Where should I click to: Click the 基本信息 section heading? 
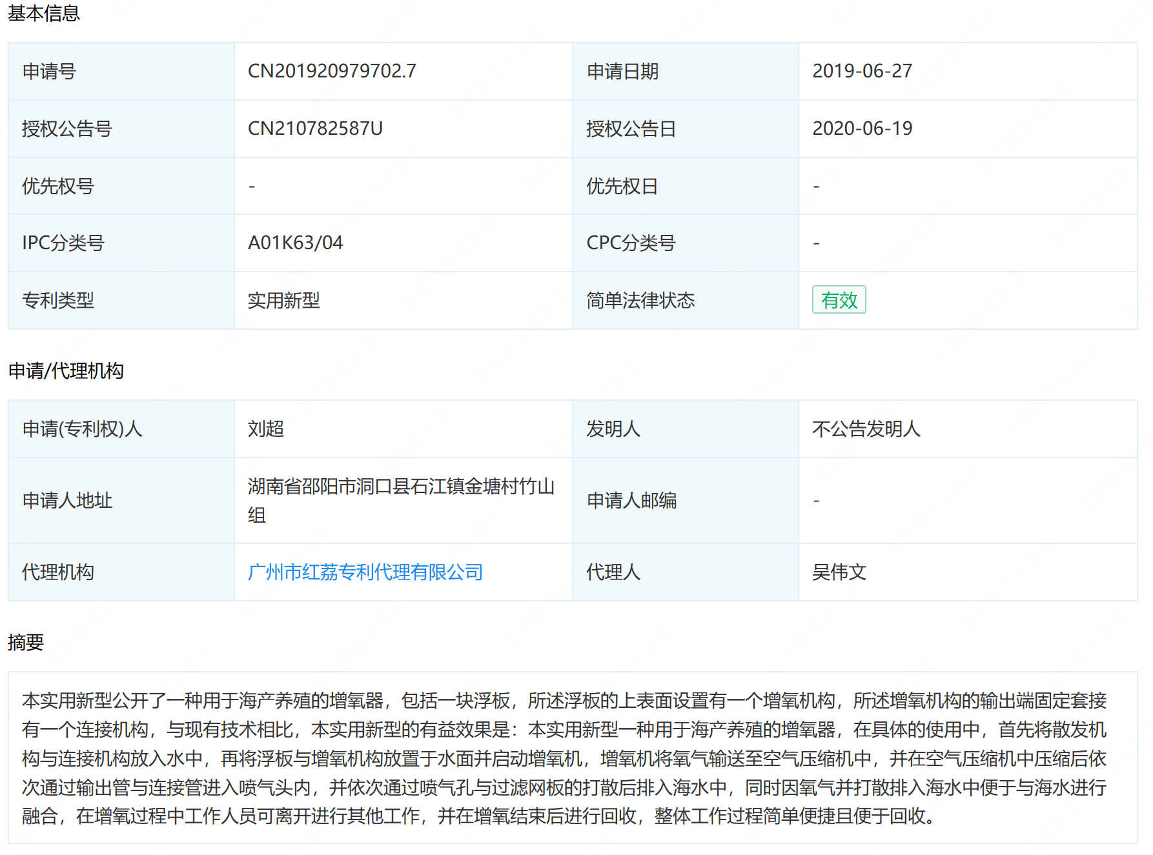tap(44, 13)
